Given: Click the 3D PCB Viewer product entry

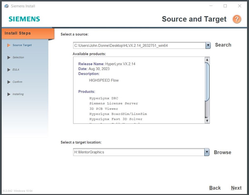Looking at the screenshot, I should pos(104,109).
